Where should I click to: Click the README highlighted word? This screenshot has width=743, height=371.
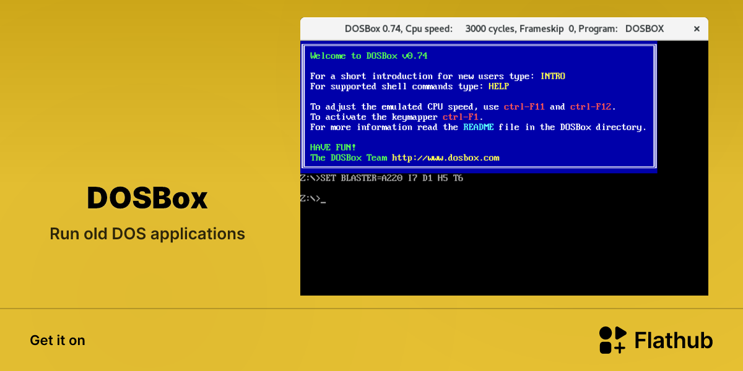tap(479, 127)
